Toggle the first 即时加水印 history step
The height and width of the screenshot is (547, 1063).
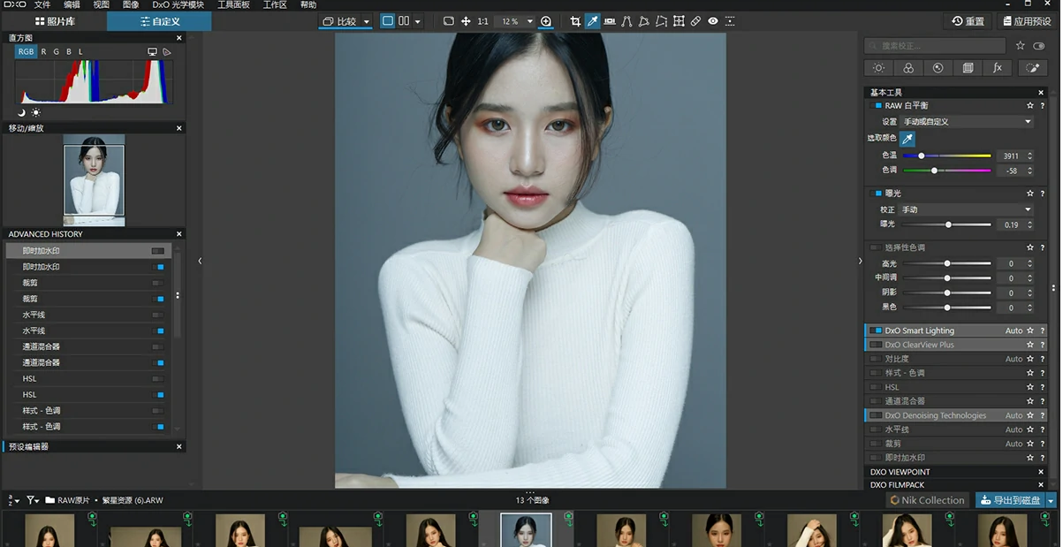(x=157, y=251)
